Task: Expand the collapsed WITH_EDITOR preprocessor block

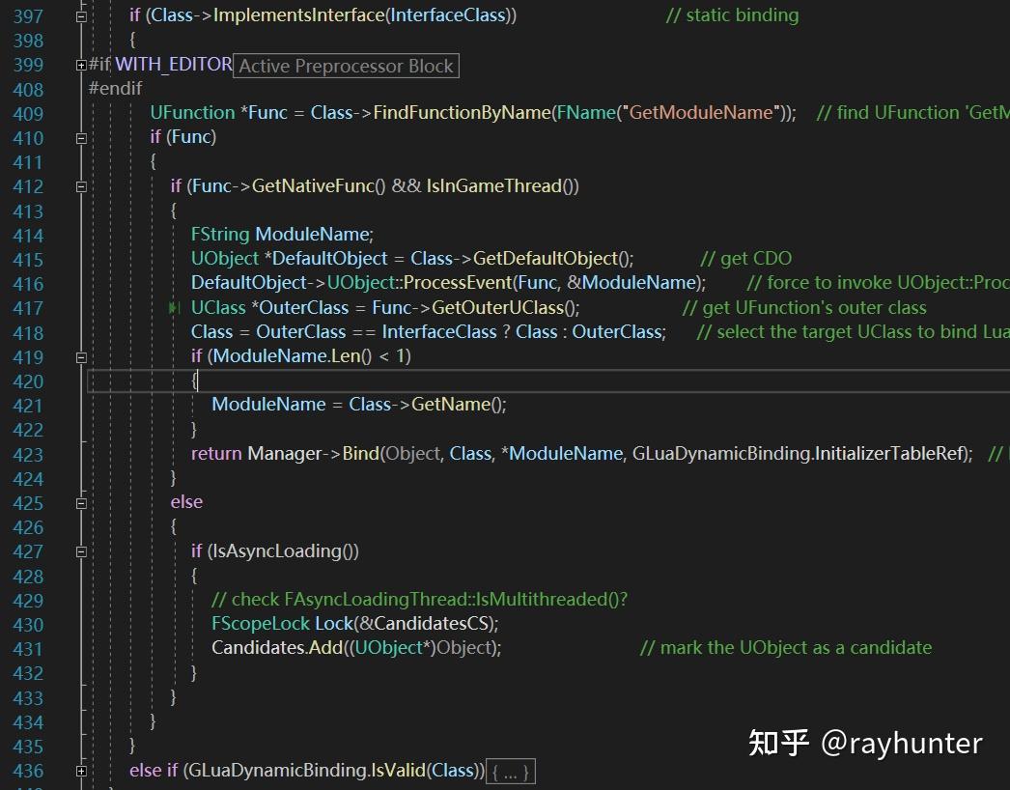Action: tap(82, 64)
